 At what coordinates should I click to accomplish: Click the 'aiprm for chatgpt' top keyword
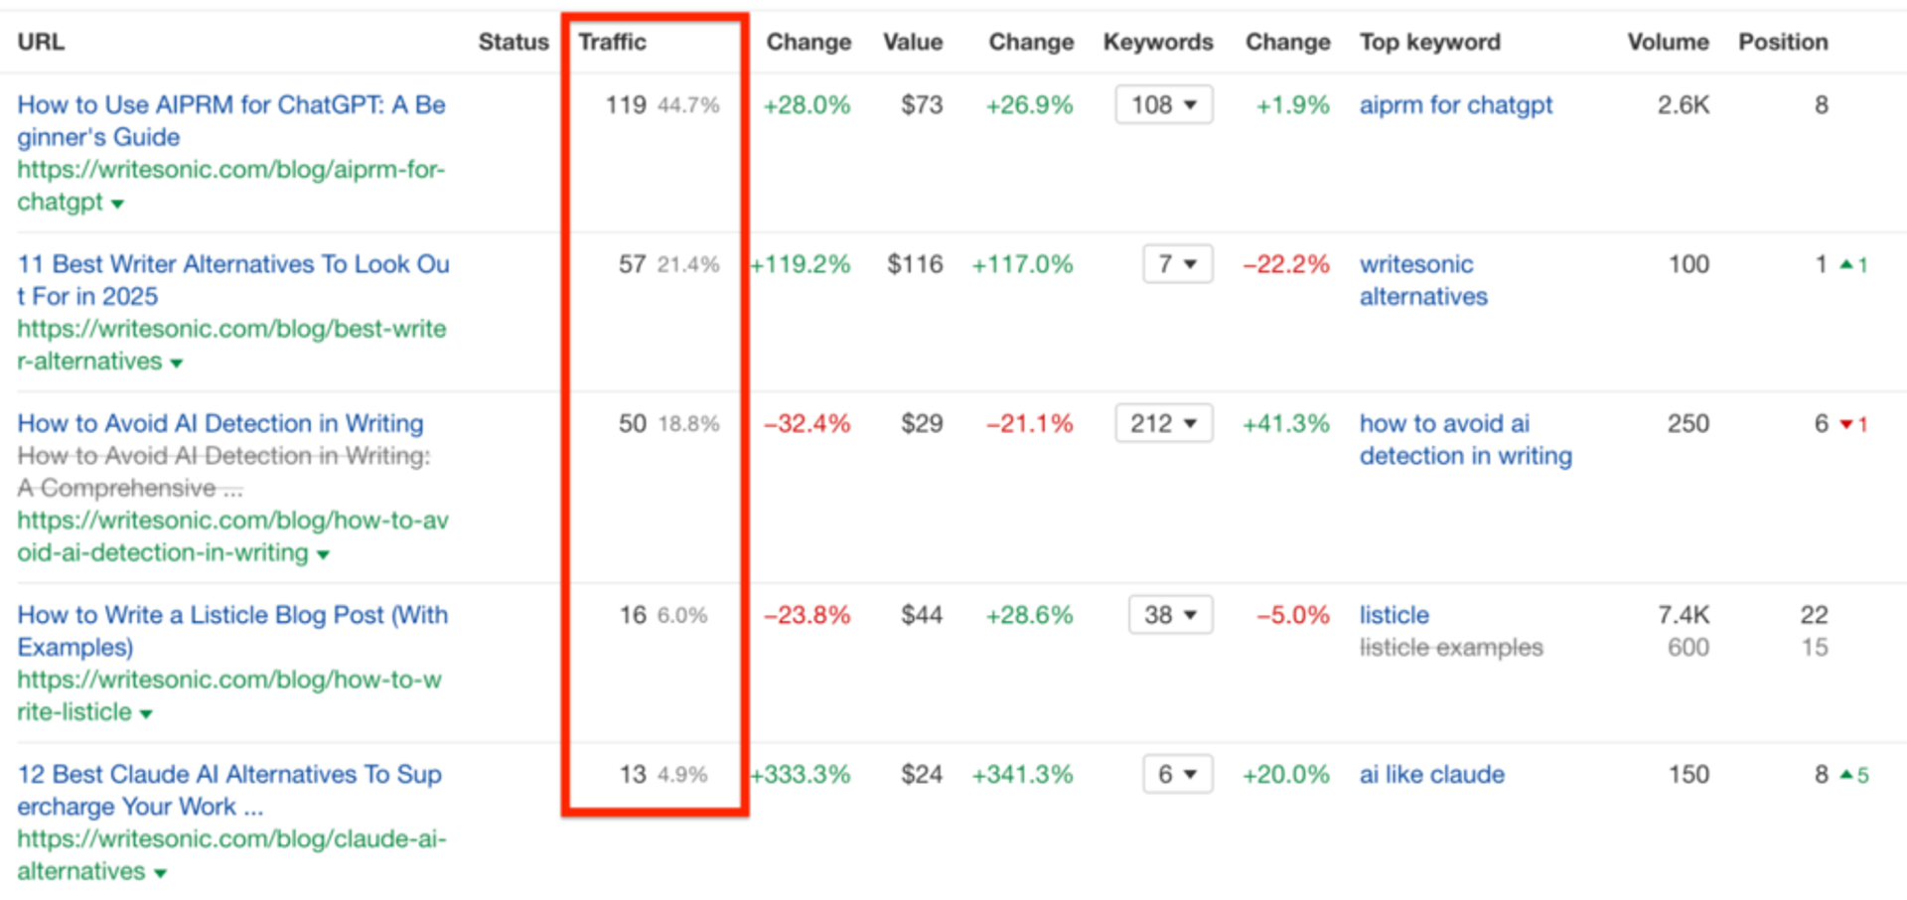point(1456,105)
